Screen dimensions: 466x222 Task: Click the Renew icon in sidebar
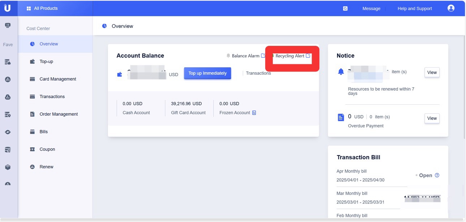[32, 167]
